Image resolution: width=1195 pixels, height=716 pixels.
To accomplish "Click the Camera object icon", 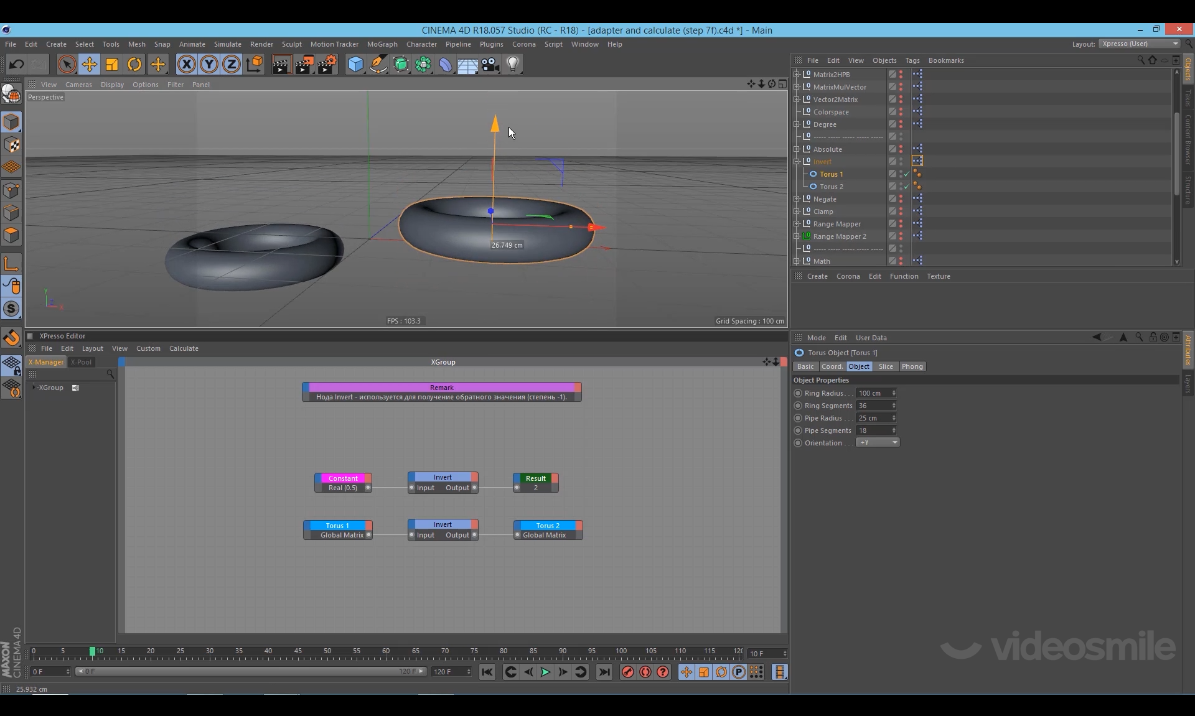I will point(490,64).
